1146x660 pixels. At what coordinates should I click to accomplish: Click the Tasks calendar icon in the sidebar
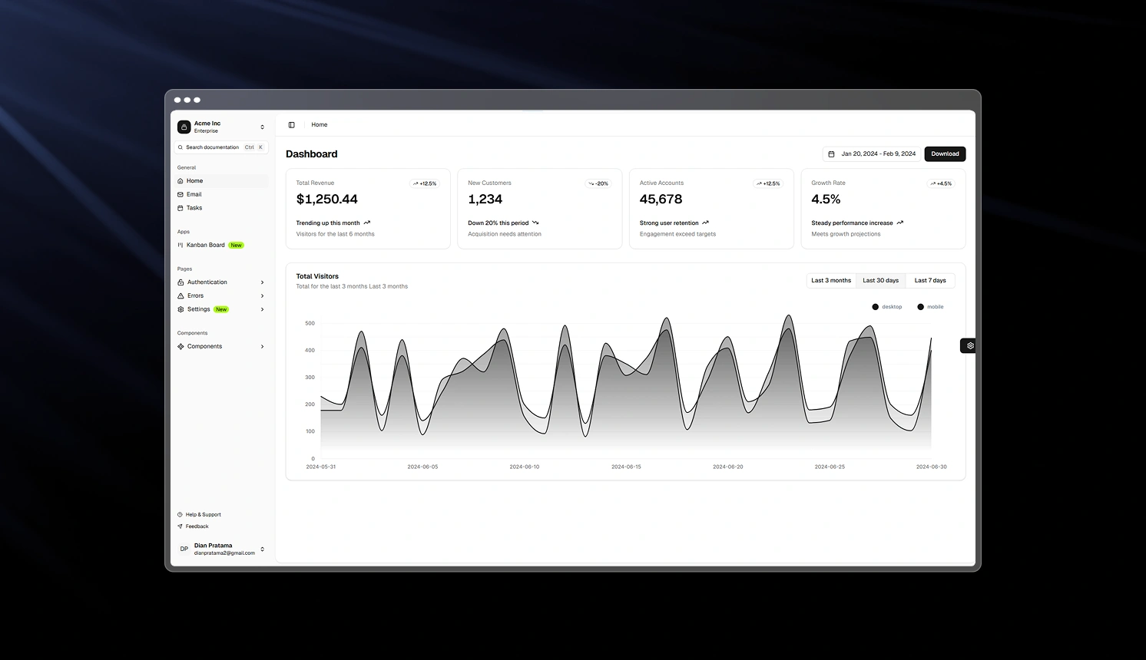tap(181, 208)
